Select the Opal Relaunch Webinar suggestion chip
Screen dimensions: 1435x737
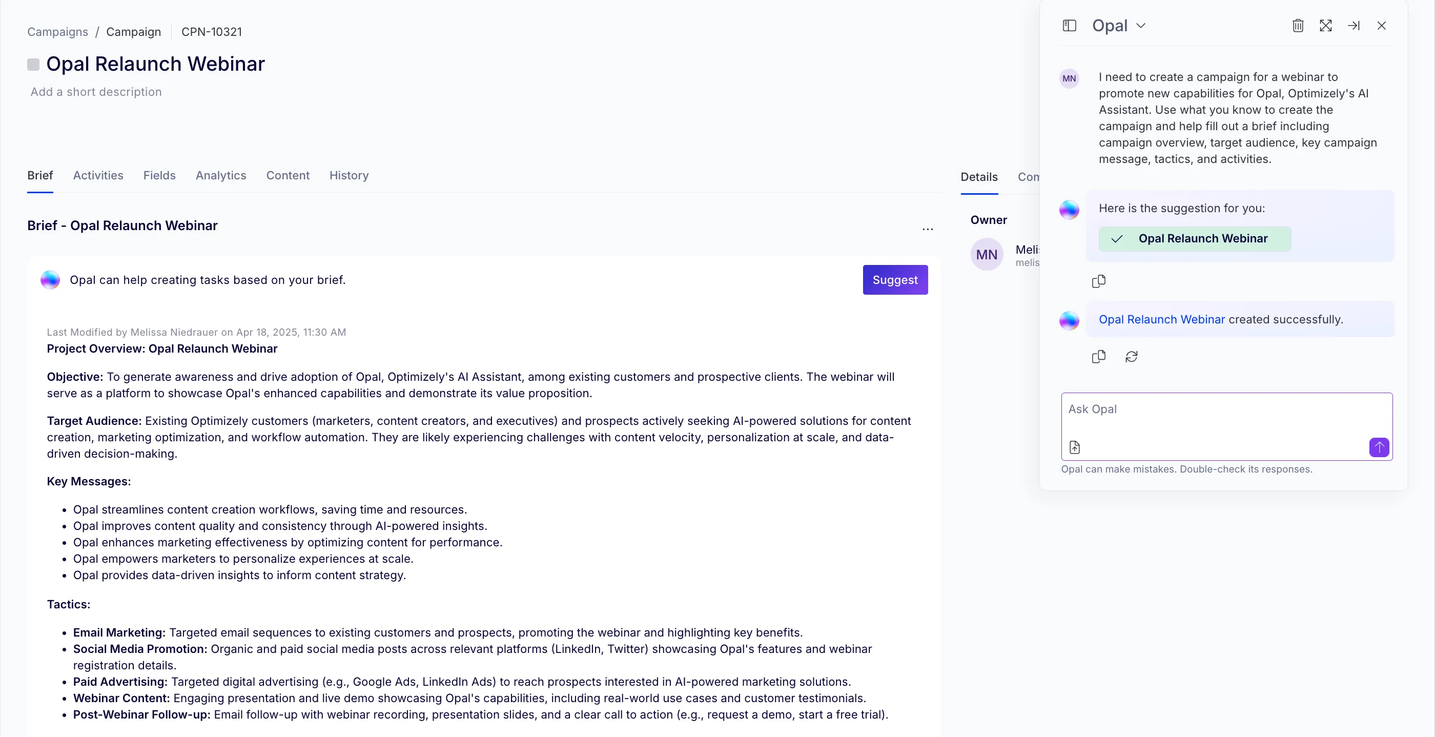click(x=1195, y=239)
